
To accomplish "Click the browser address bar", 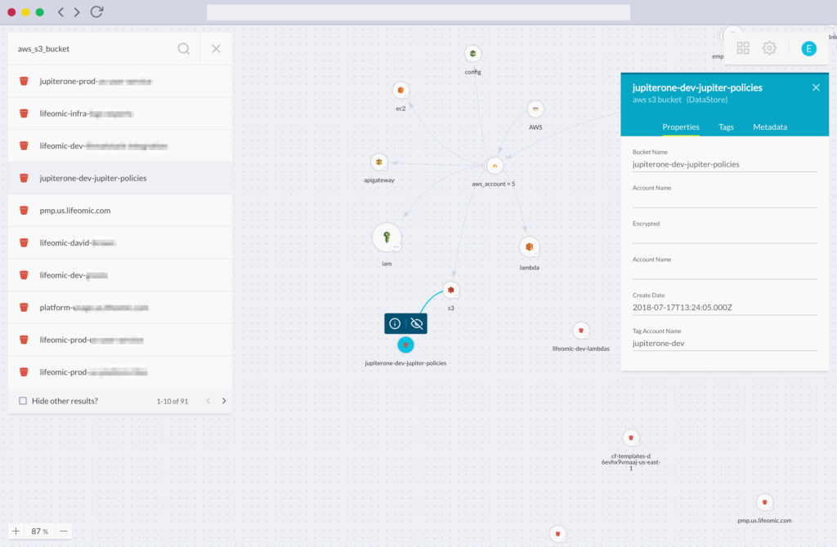I will pos(418,12).
